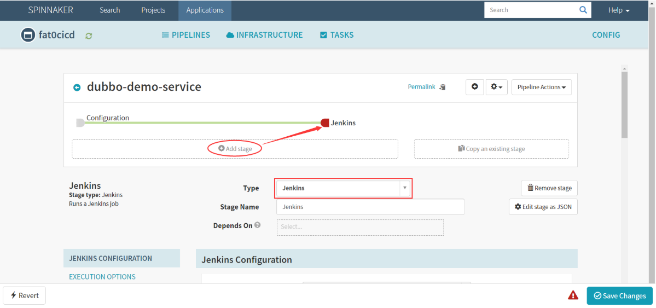Open the stage Type dropdown
This screenshot has width=656, height=308.
344,188
